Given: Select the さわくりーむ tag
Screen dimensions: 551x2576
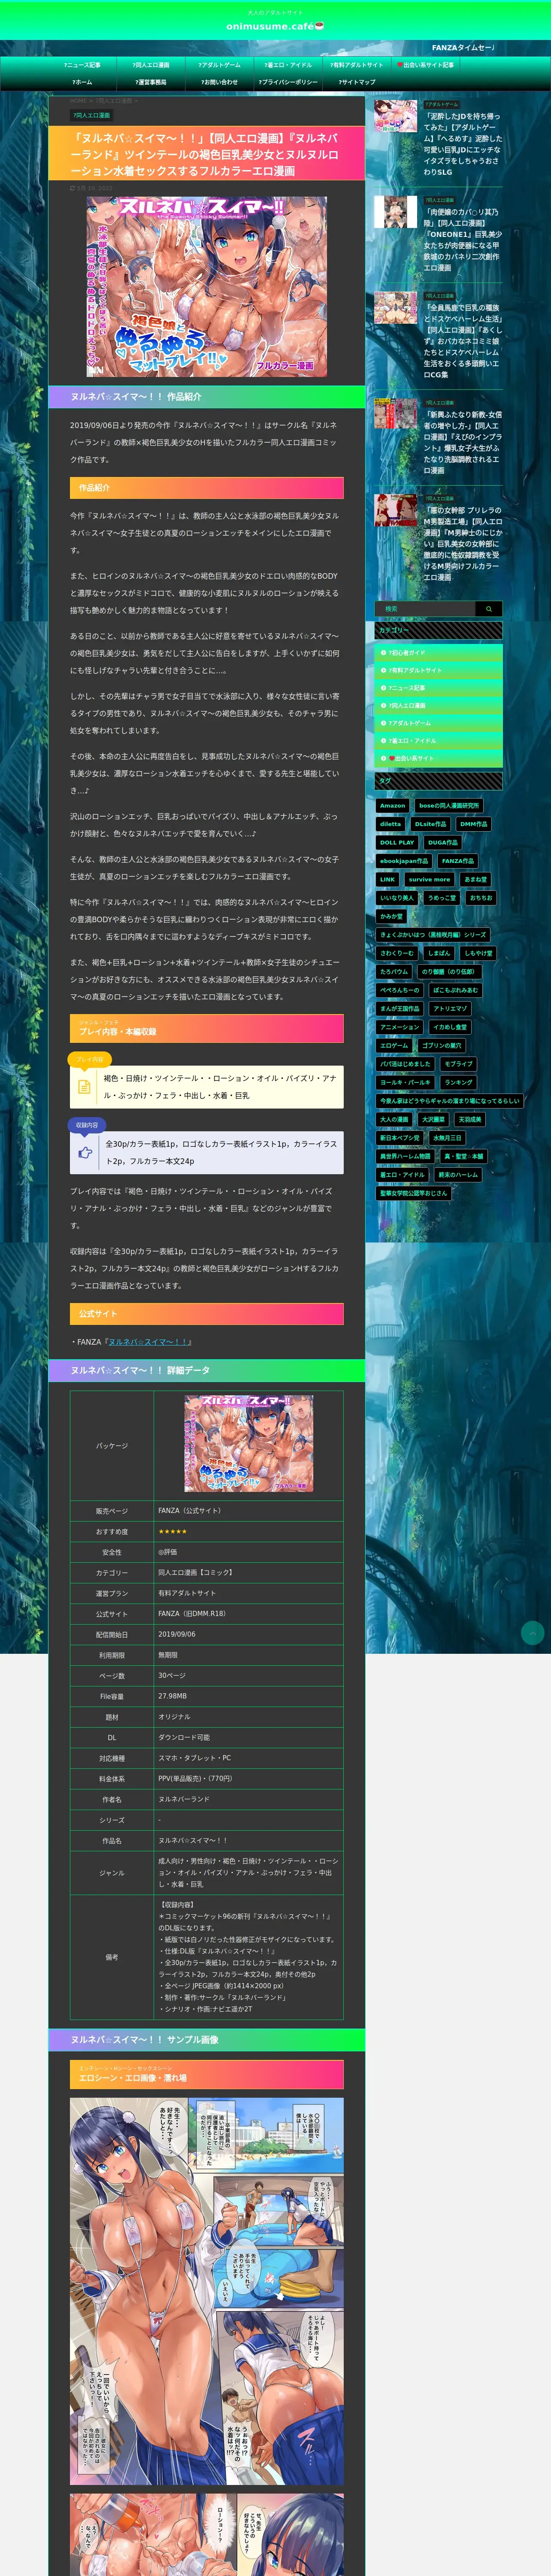Looking at the screenshot, I should (397, 953).
